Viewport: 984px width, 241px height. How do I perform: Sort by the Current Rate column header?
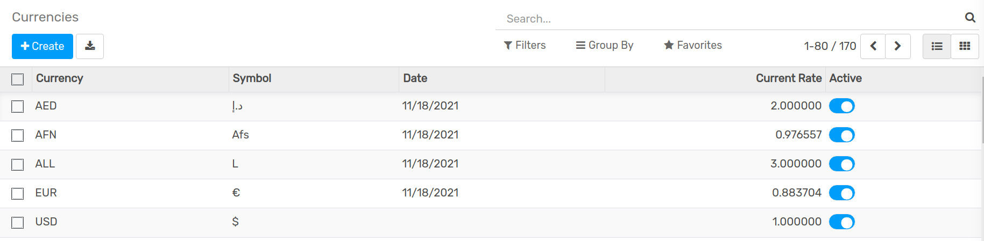point(788,78)
